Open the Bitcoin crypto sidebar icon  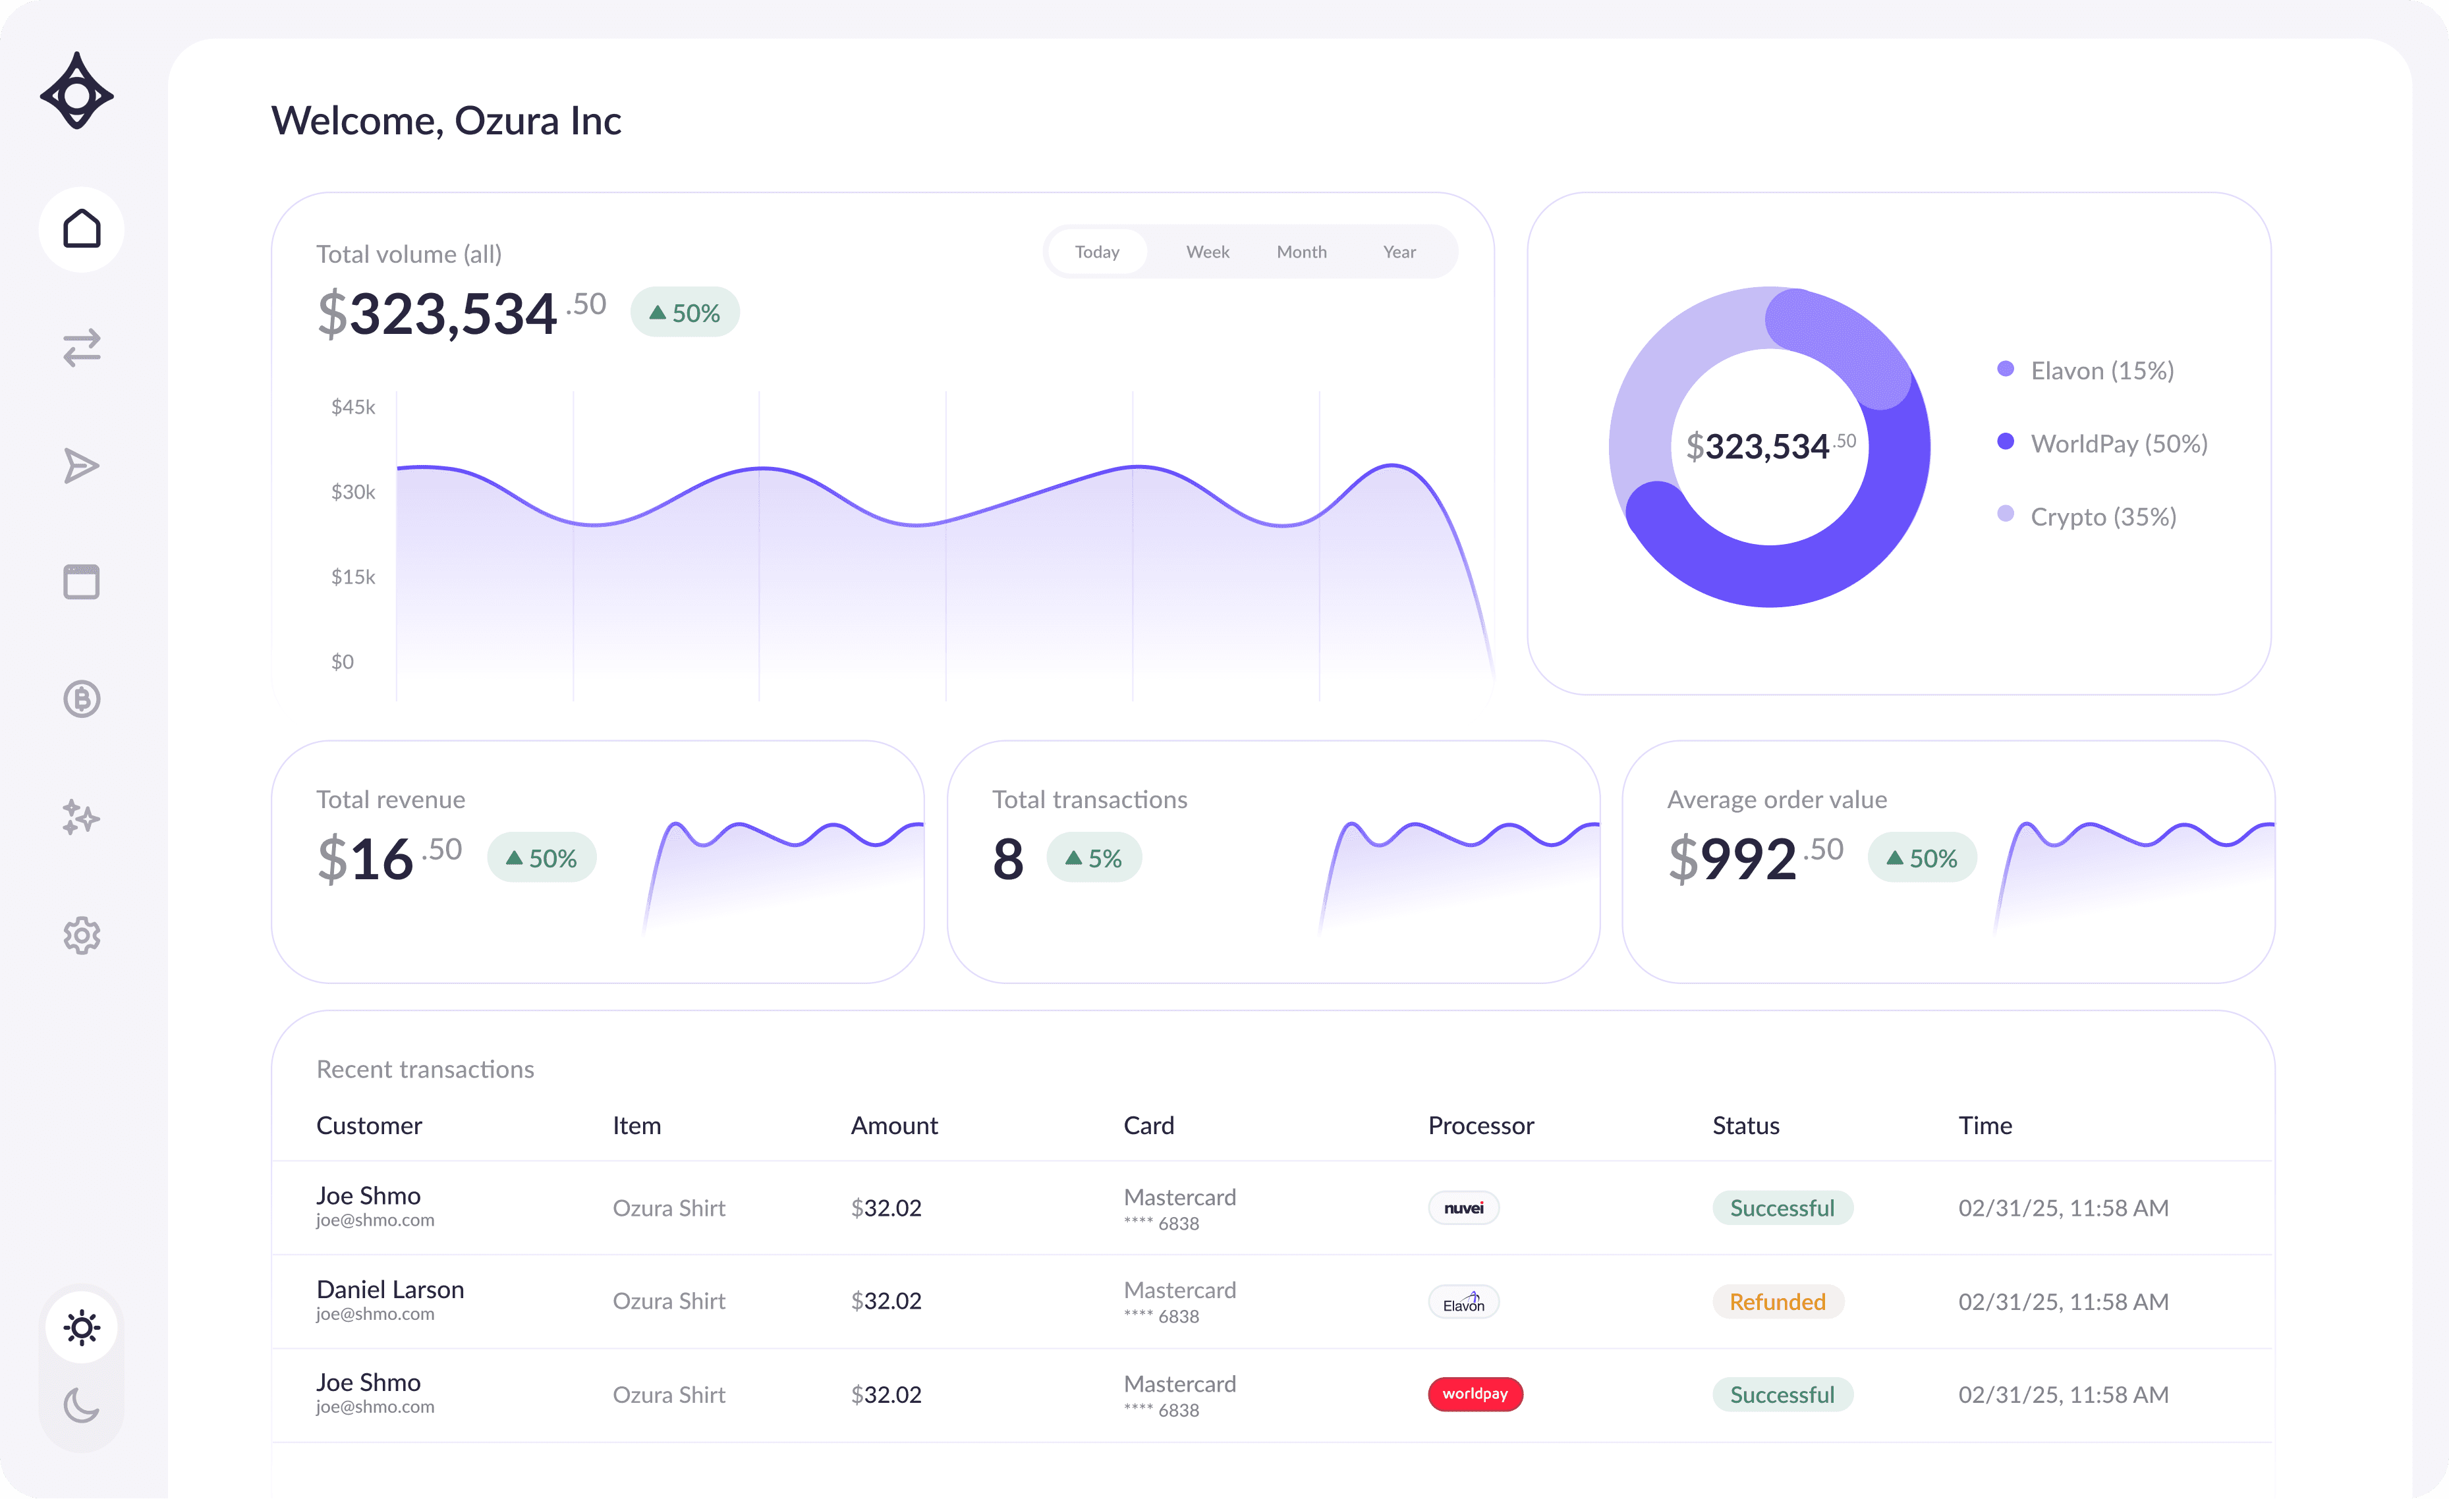(82, 699)
